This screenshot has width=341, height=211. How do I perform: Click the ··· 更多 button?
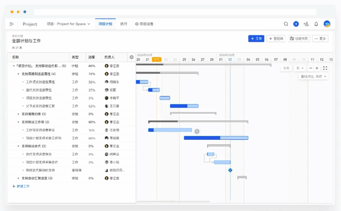(320, 39)
